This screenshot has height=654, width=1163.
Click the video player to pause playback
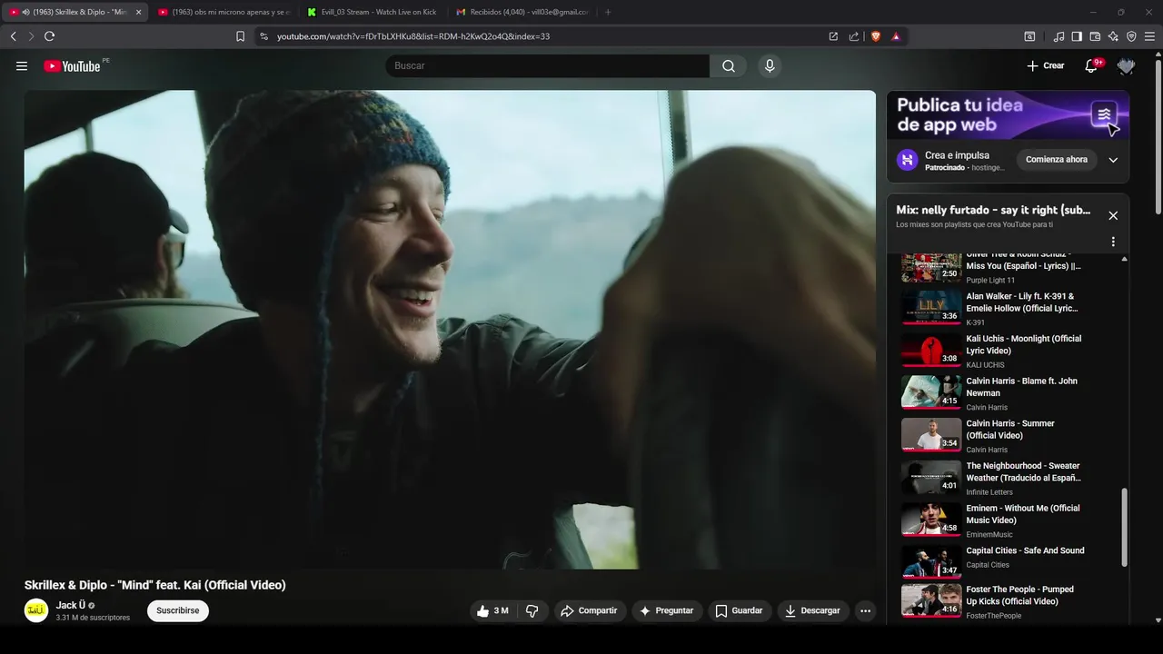click(x=450, y=329)
